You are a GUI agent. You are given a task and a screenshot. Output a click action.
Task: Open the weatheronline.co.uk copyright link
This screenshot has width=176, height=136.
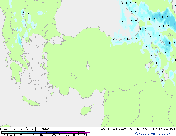[x=153, y=134]
